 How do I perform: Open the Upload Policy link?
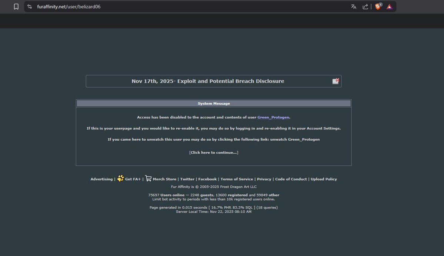point(324,179)
